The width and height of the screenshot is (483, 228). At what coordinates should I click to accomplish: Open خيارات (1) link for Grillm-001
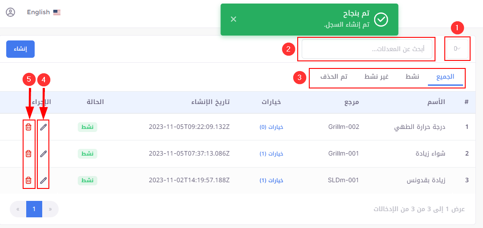pyautogui.click(x=271, y=154)
